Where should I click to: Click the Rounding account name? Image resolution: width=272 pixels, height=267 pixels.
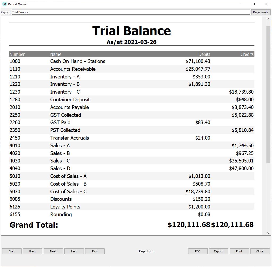[61, 214]
